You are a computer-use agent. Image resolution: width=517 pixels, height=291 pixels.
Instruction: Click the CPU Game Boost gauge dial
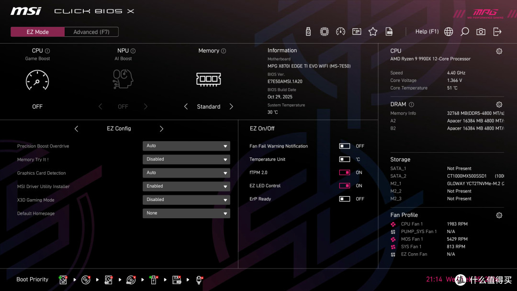click(37, 80)
